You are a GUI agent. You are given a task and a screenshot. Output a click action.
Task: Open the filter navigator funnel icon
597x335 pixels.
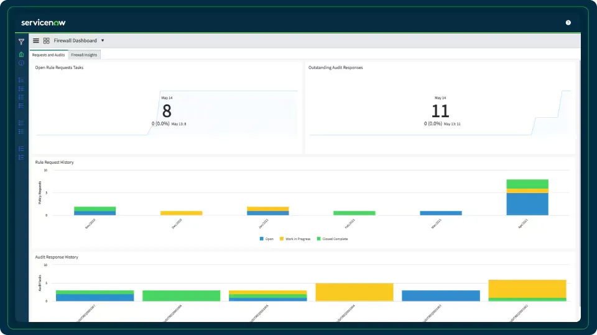click(x=21, y=42)
